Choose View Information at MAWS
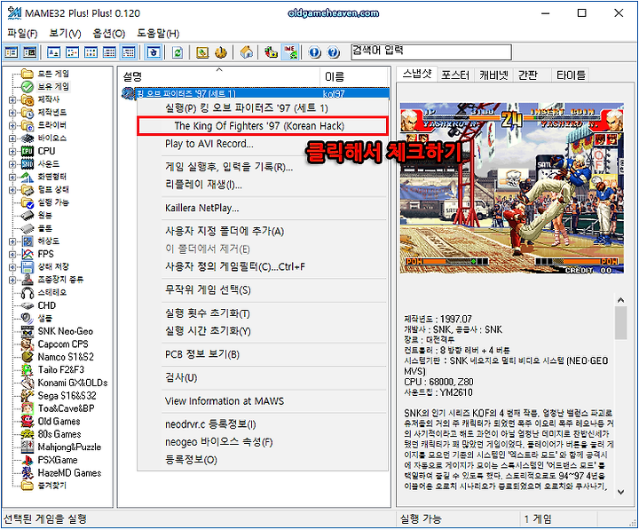This screenshot has height=530, width=639. coord(263,401)
